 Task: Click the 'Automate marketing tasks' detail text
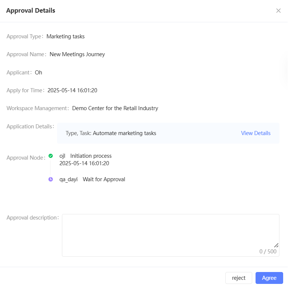[x=124, y=133]
